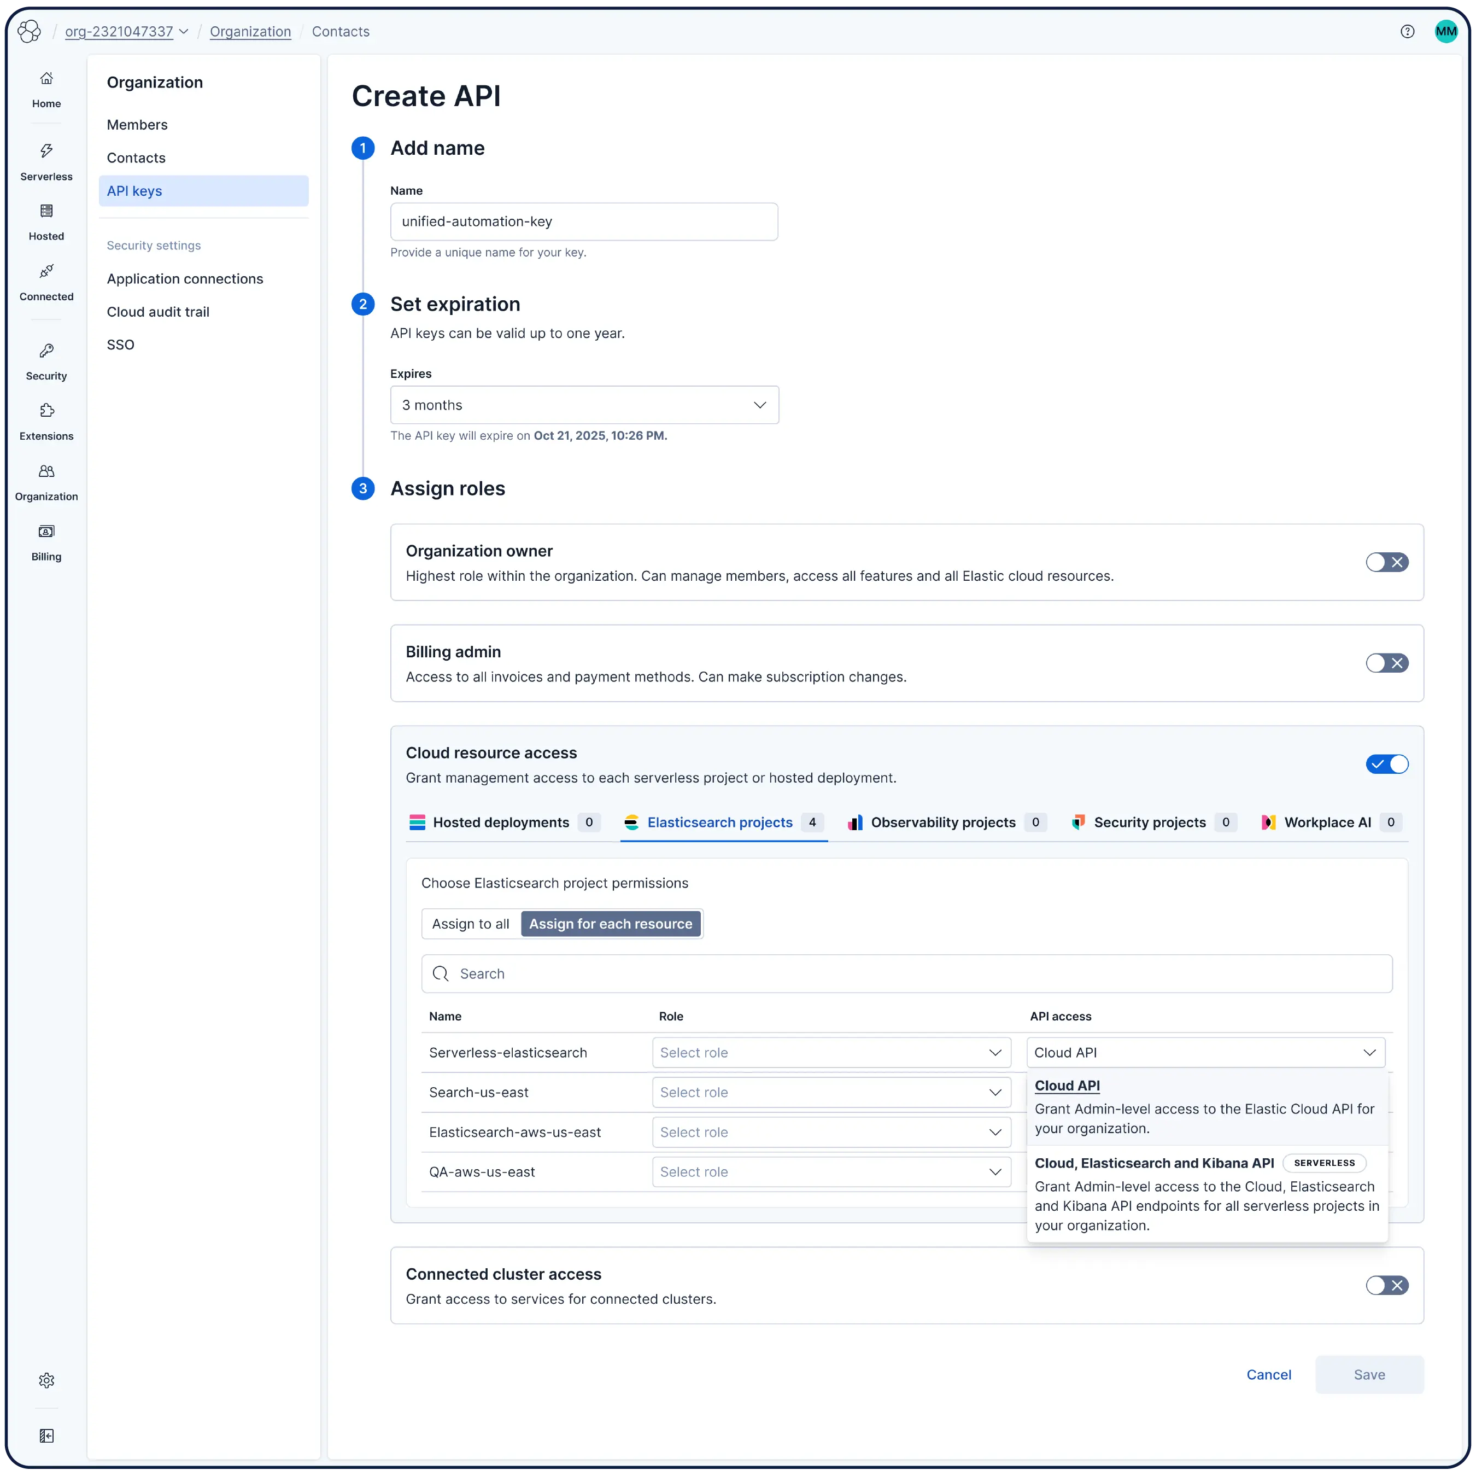The height and width of the screenshot is (1476, 1476).
Task: Open role dropdown for Search-us-east
Action: (x=831, y=1092)
